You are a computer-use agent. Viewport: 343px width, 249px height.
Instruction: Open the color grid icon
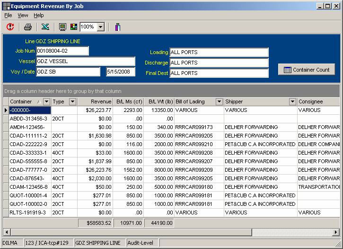click(73, 27)
